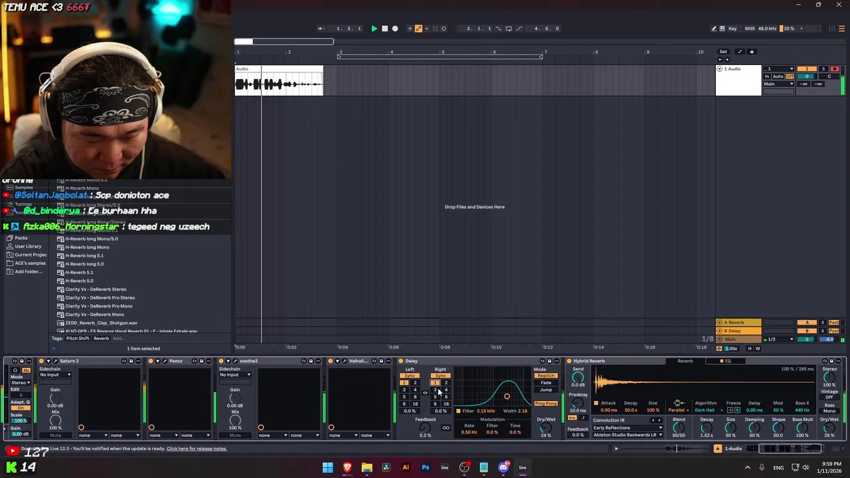Toggle the soothe2 device activator
Viewport: 850px width, 478px height.
221,361
